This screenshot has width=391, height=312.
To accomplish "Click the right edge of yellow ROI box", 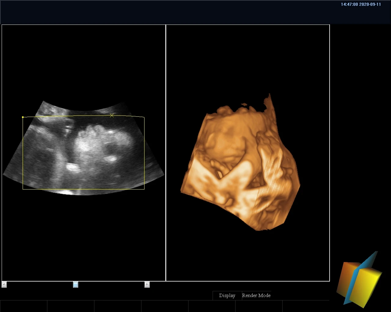I will pyautogui.click(x=144, y=152).
